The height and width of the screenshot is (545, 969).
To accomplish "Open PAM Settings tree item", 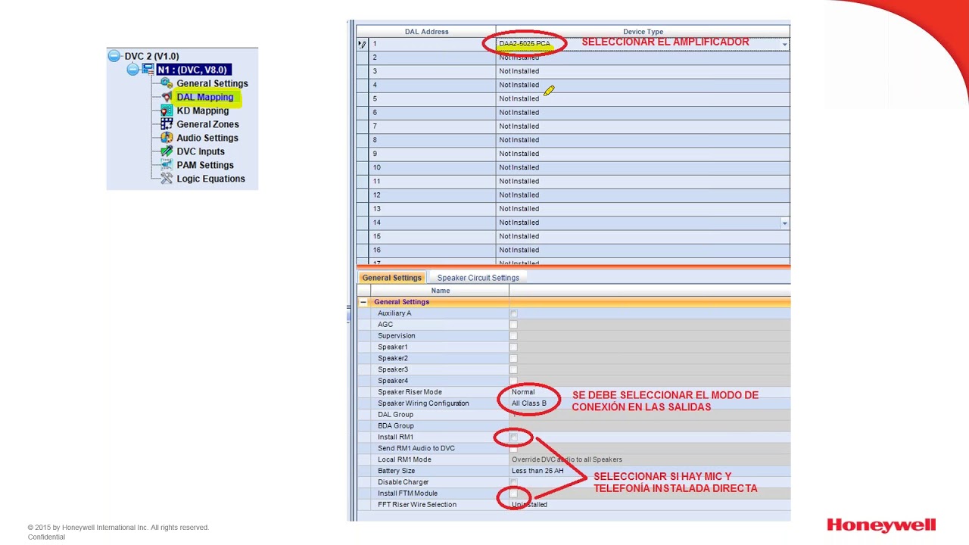I will click(204, 165).
